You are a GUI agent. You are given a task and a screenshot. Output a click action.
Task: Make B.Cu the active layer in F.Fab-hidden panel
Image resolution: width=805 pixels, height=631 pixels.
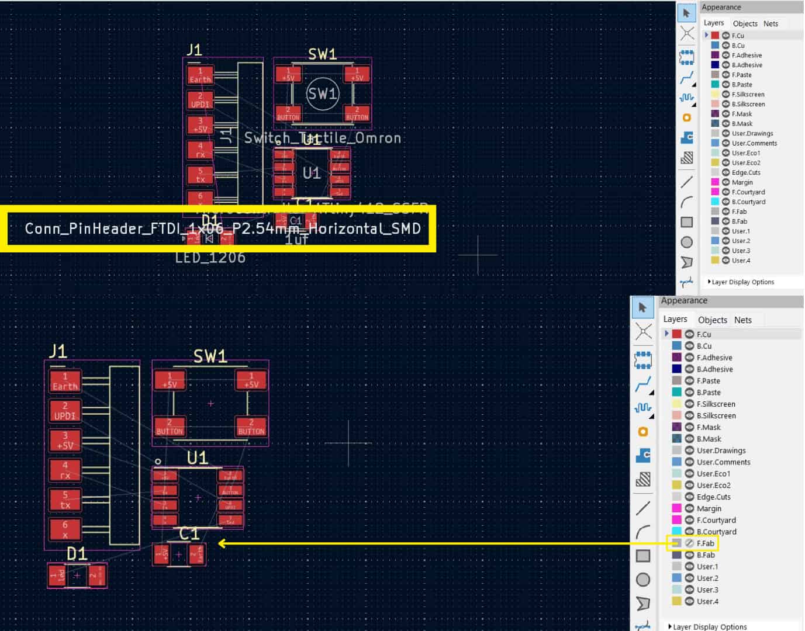[704, 346]
